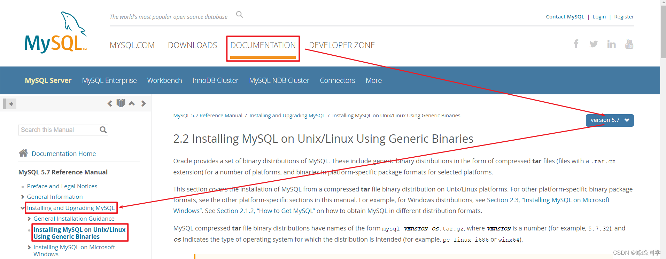This screenshot has width=666, height=259.
Task: Open the MySQL Twitter icon
Action: coord(594,44)
